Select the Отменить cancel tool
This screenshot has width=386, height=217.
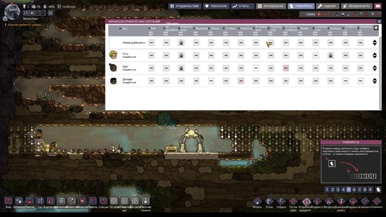click(377, 201)
